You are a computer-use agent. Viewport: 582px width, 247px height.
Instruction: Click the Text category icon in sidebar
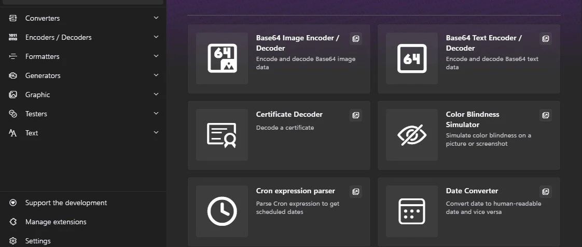pyautogui.click(x=13, y=133)
